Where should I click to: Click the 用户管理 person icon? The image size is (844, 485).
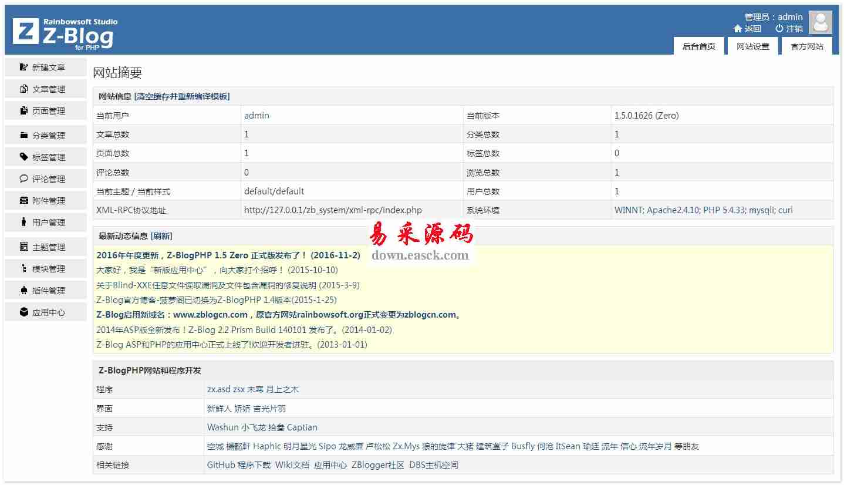point(24,223)
